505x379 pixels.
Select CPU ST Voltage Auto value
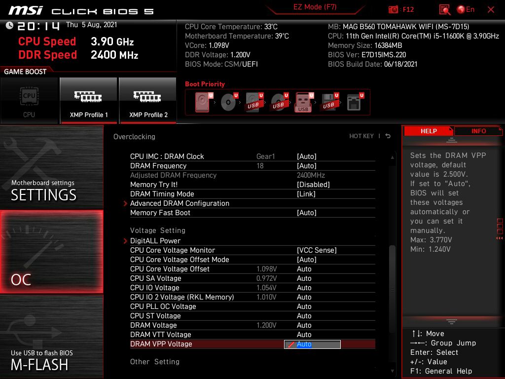pyautogui.click(x=304, y=315)
